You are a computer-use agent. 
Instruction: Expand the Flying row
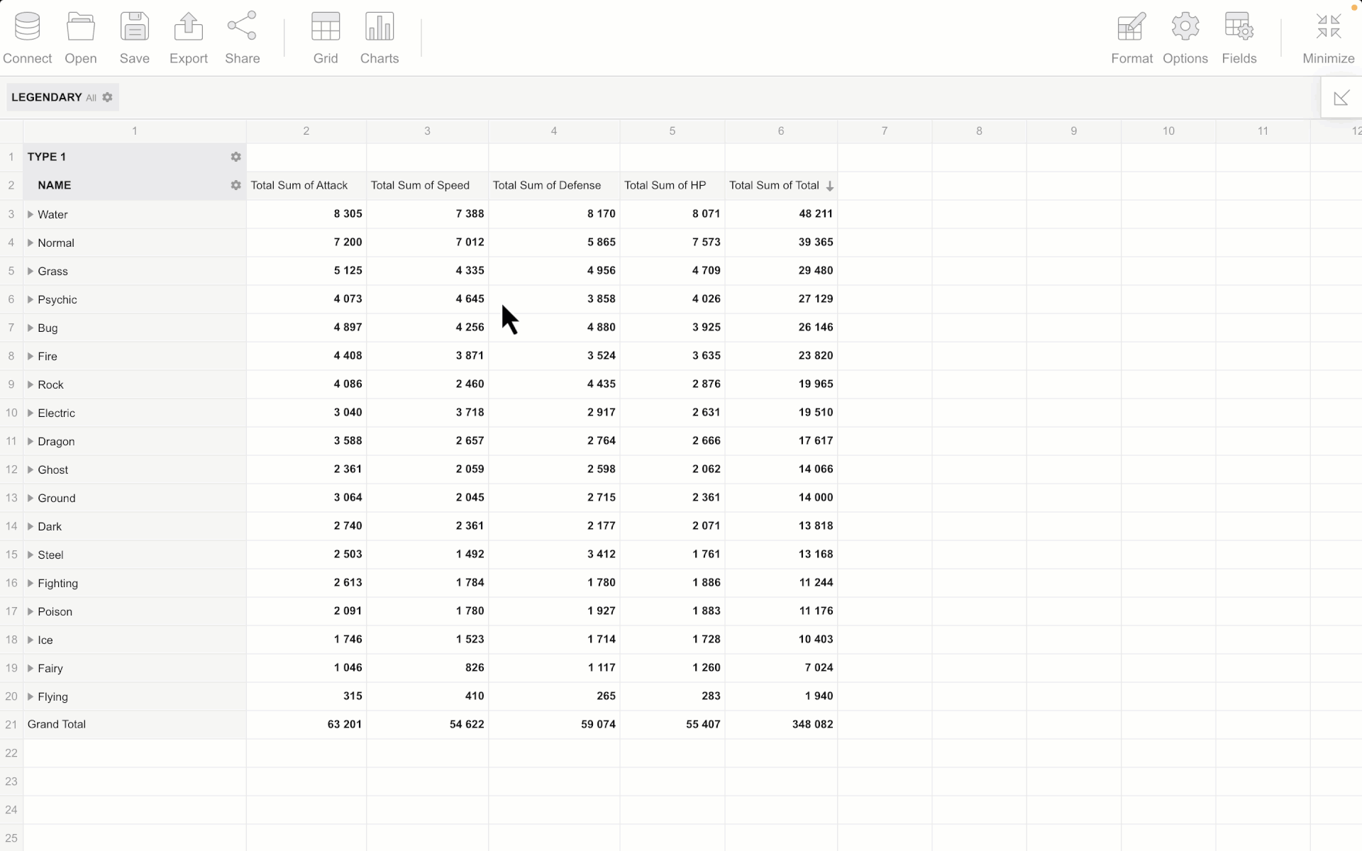31,696
